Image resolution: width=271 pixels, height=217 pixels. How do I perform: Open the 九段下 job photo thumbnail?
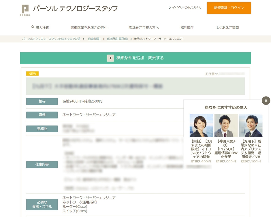pyautogui.click(x=251, y=125)
